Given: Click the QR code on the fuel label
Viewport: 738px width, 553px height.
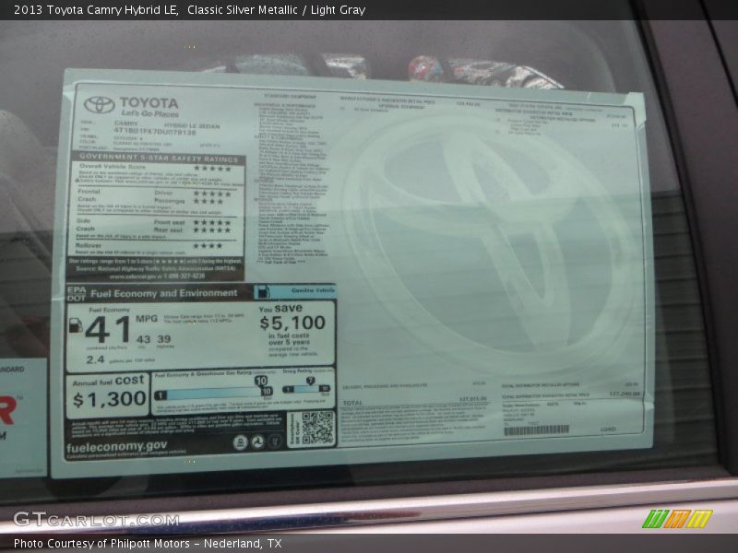Looking at the screenshot, I should (316, 428).
